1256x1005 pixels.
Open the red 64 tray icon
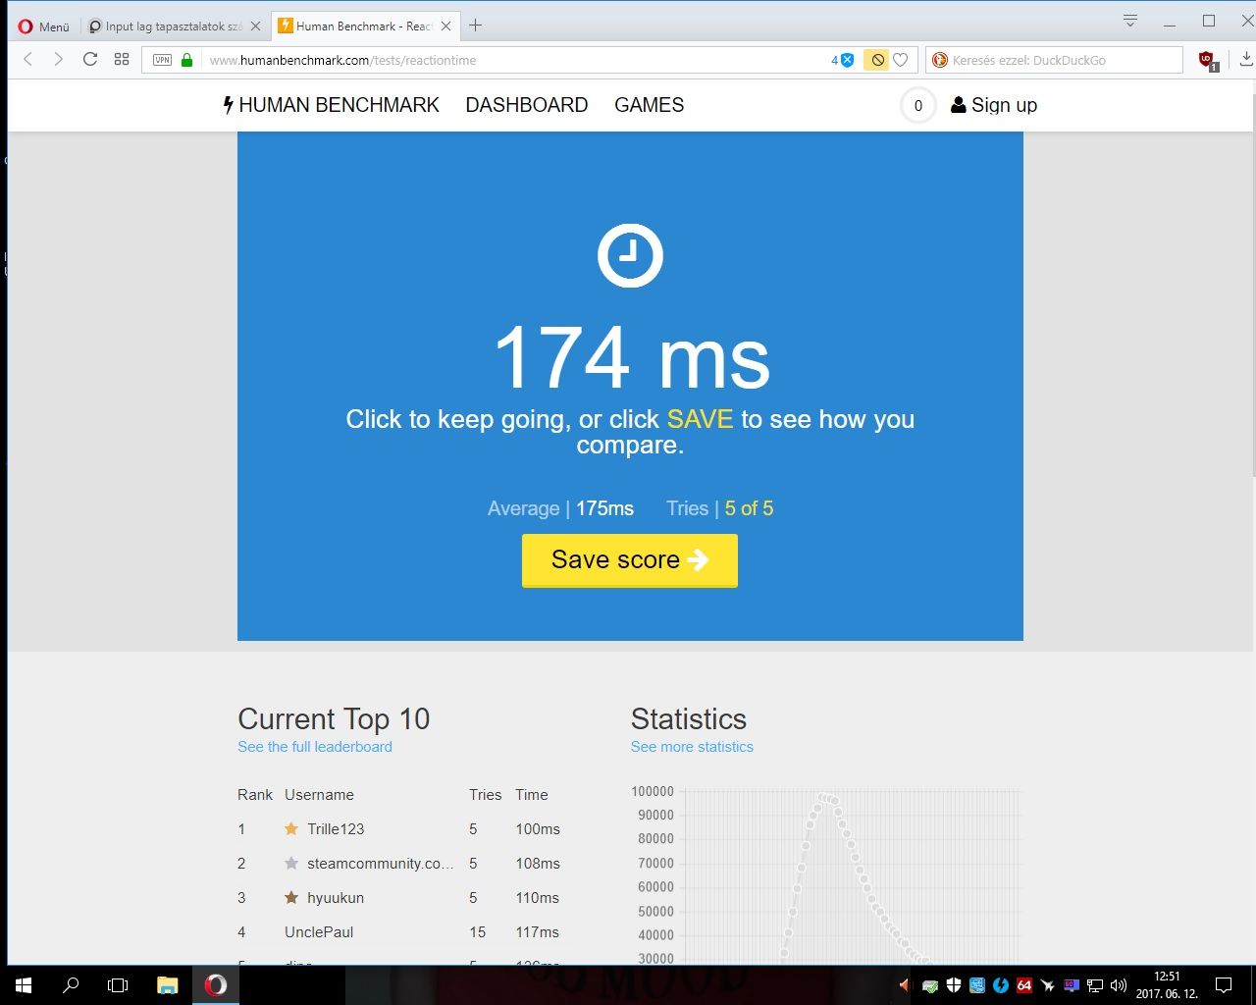click(1024, 985)
